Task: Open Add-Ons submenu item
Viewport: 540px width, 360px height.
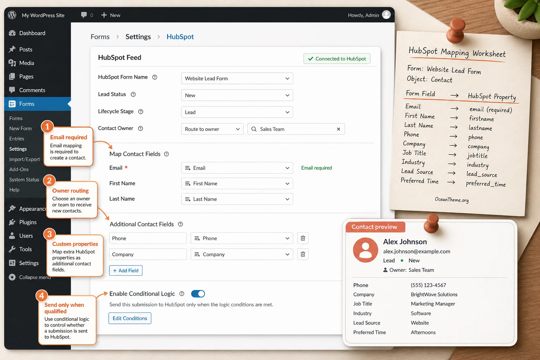Action: coord(19,169)
